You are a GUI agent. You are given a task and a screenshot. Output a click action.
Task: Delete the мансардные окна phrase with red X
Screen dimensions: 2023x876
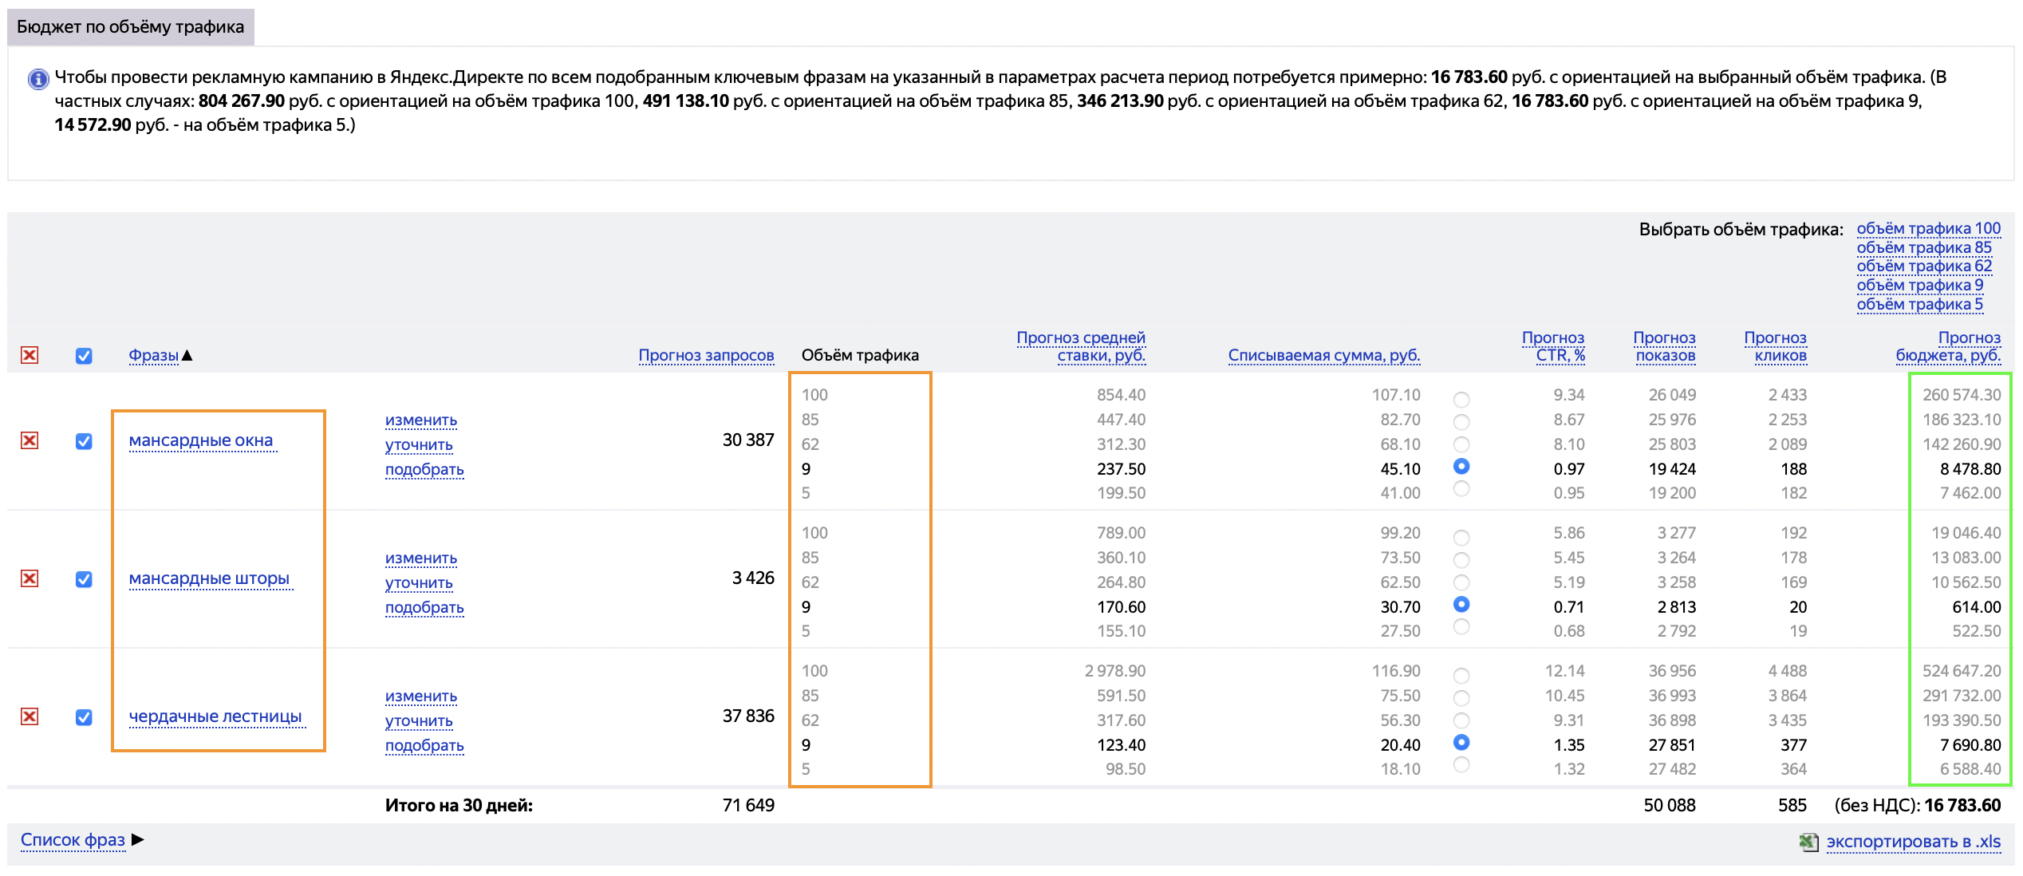point(30,440)
